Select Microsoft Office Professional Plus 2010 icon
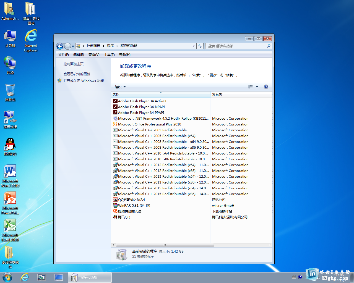Viewport: 354px width, 283px height. [115, 124]
